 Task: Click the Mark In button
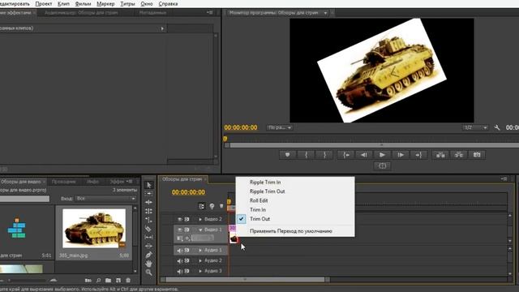[x=307, y=155]
